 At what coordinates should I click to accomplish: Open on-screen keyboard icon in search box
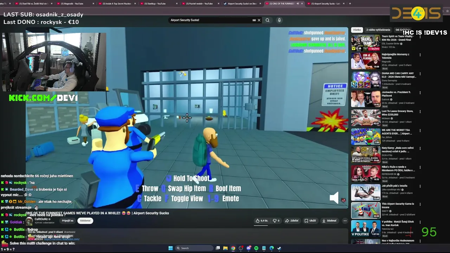coord(254,20)
